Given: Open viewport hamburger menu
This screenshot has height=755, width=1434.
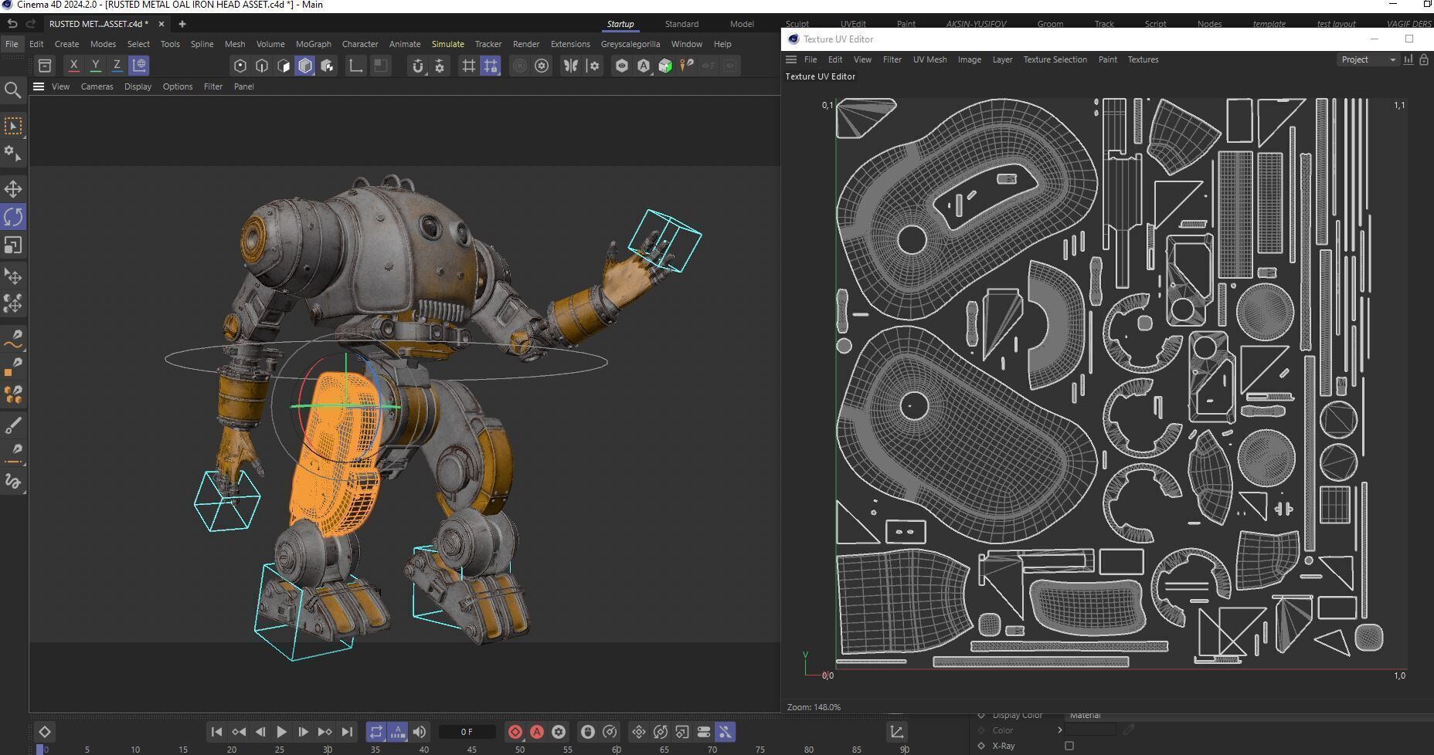Looking at the screenshot, I should (x=39, y=86).
